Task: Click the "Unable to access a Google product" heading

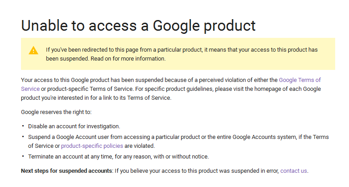Action: [138, 25]
